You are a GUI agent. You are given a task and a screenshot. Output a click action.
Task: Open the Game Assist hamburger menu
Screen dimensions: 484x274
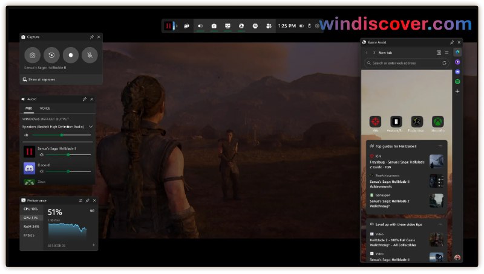(x=446, y=53)
